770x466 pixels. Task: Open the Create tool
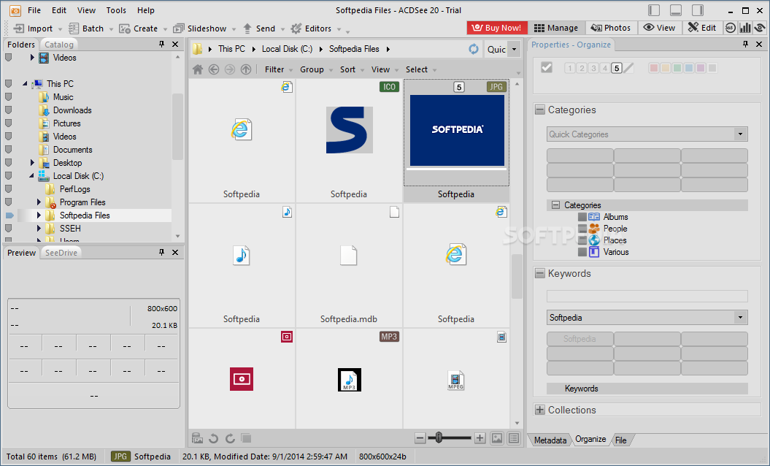139,28
